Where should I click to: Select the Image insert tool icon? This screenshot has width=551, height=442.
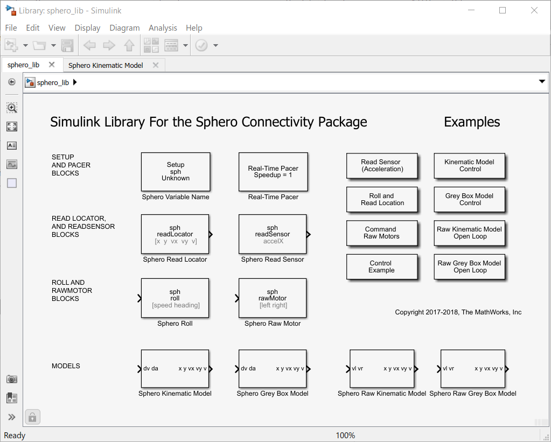pyautogui.click(x=12, y=164)
